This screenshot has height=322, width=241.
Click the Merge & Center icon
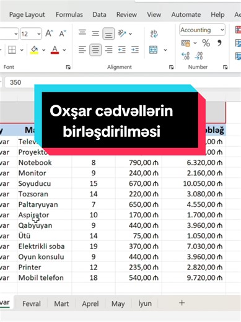tap(154, 50)
